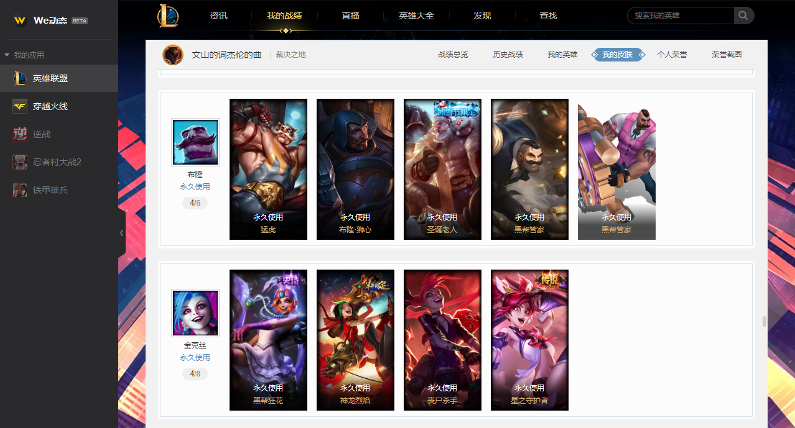This screenshot has width=795, height=428.
Task: Open 英雄联盟 in the sidebar
Action: (59, 78)
